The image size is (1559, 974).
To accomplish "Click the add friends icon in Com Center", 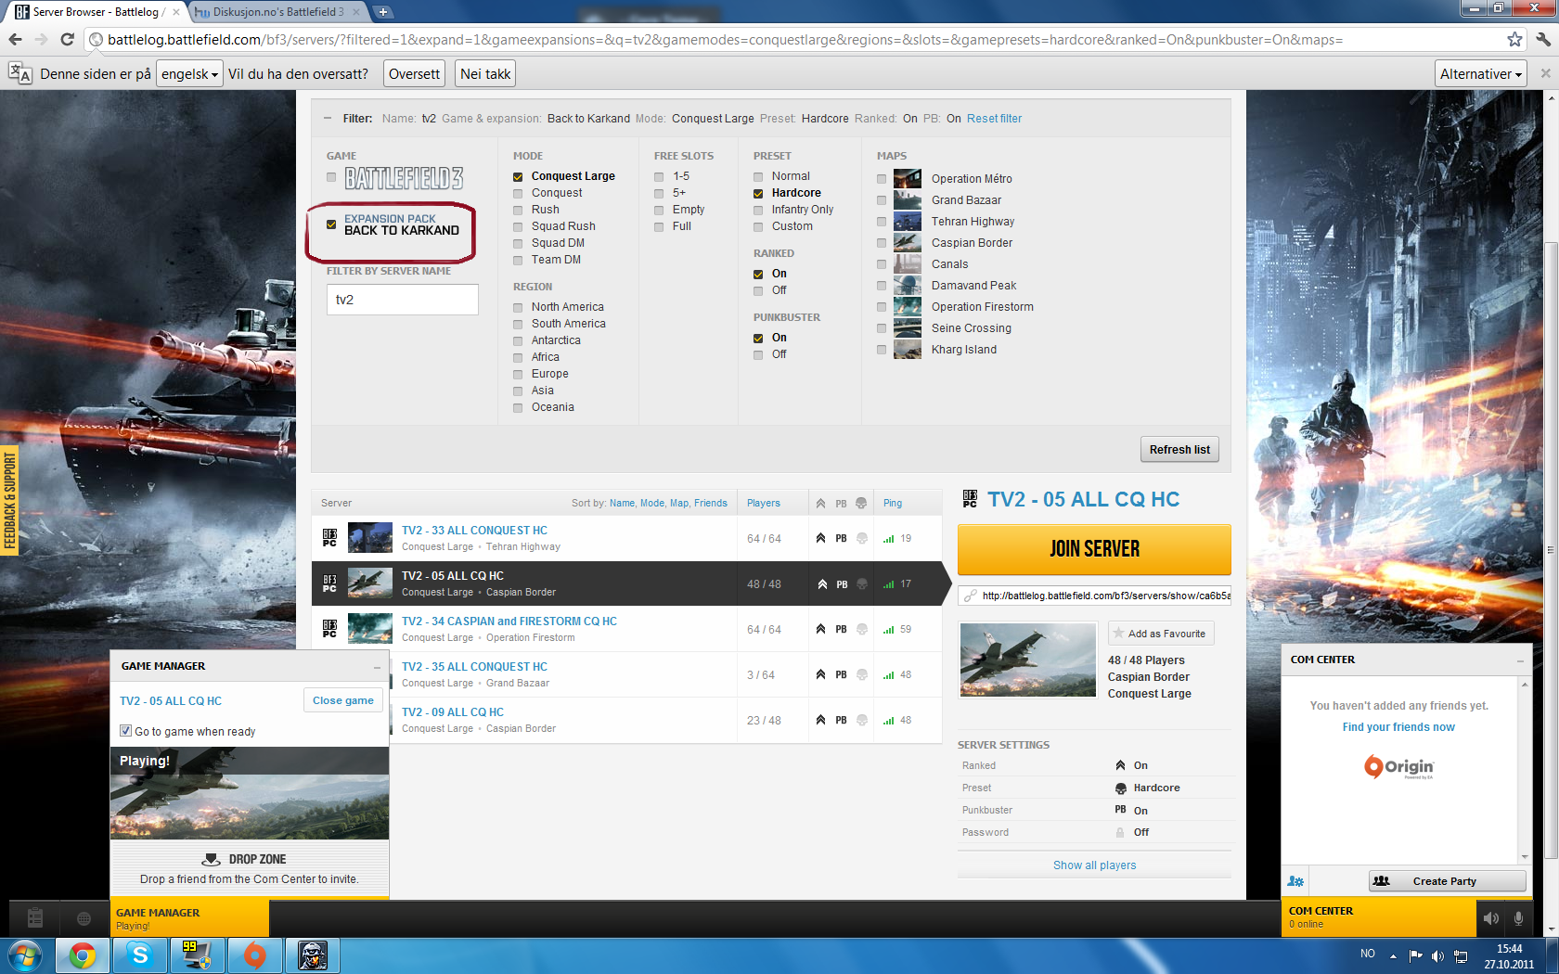I will pyautogui.click(x=1295, y=881).
